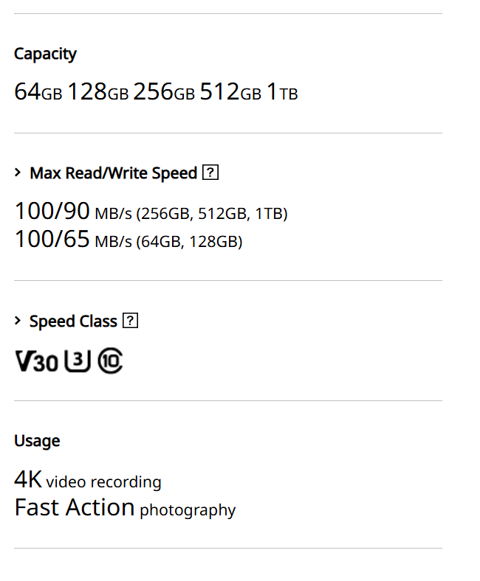Image resolution: width=480 pixels, height=581 pixels.
Task: Choose the 256GB capacity option
Action: (x=164, y=92)
